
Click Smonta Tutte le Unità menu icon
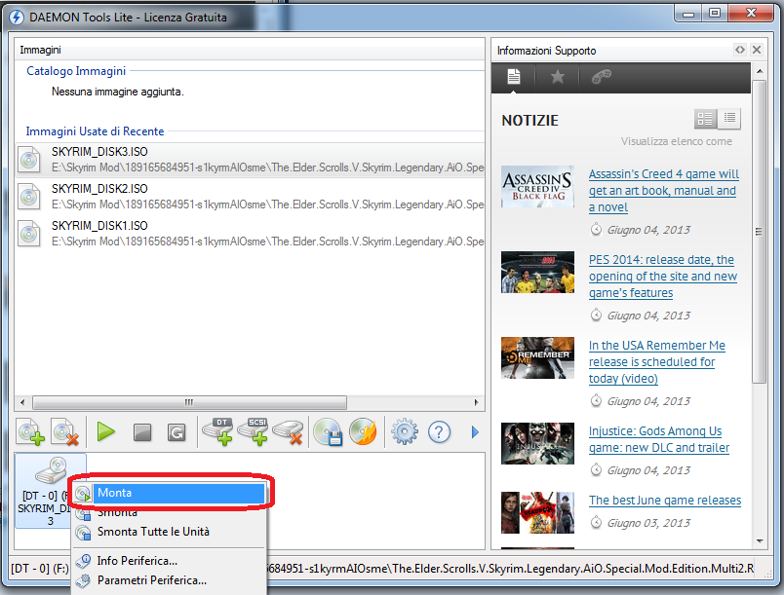[83, 533]
